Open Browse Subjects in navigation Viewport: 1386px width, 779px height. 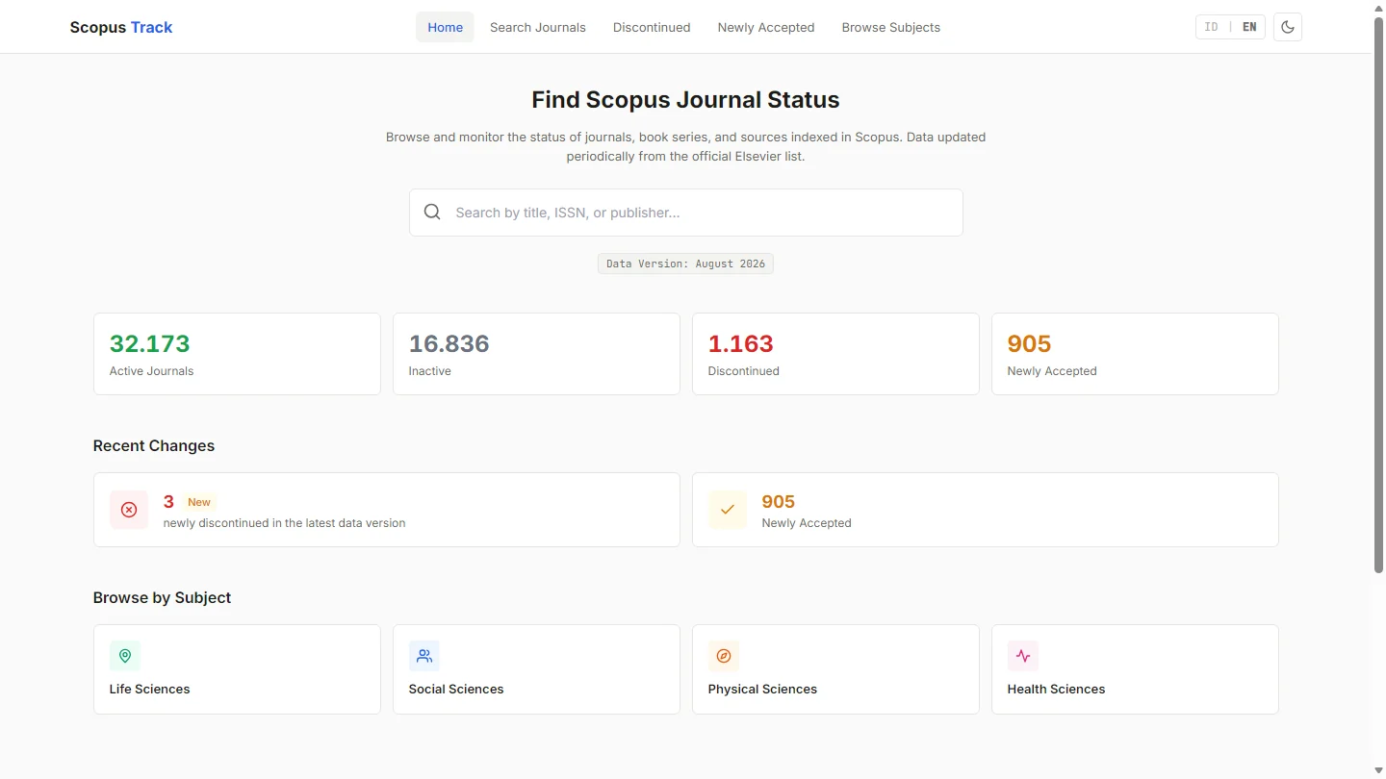click(x=891, y=27)
